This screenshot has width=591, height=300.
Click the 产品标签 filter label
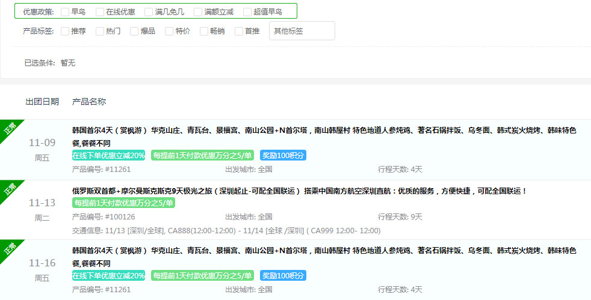click(39, 31)
